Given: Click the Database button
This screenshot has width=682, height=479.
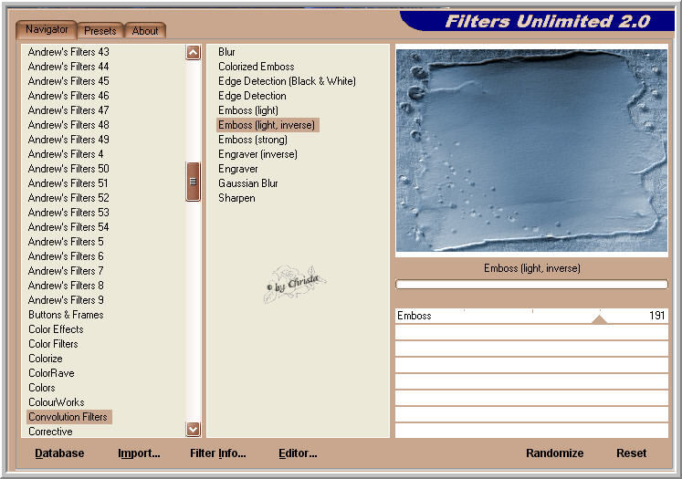Looking at the screenshot, I should 59,453.
